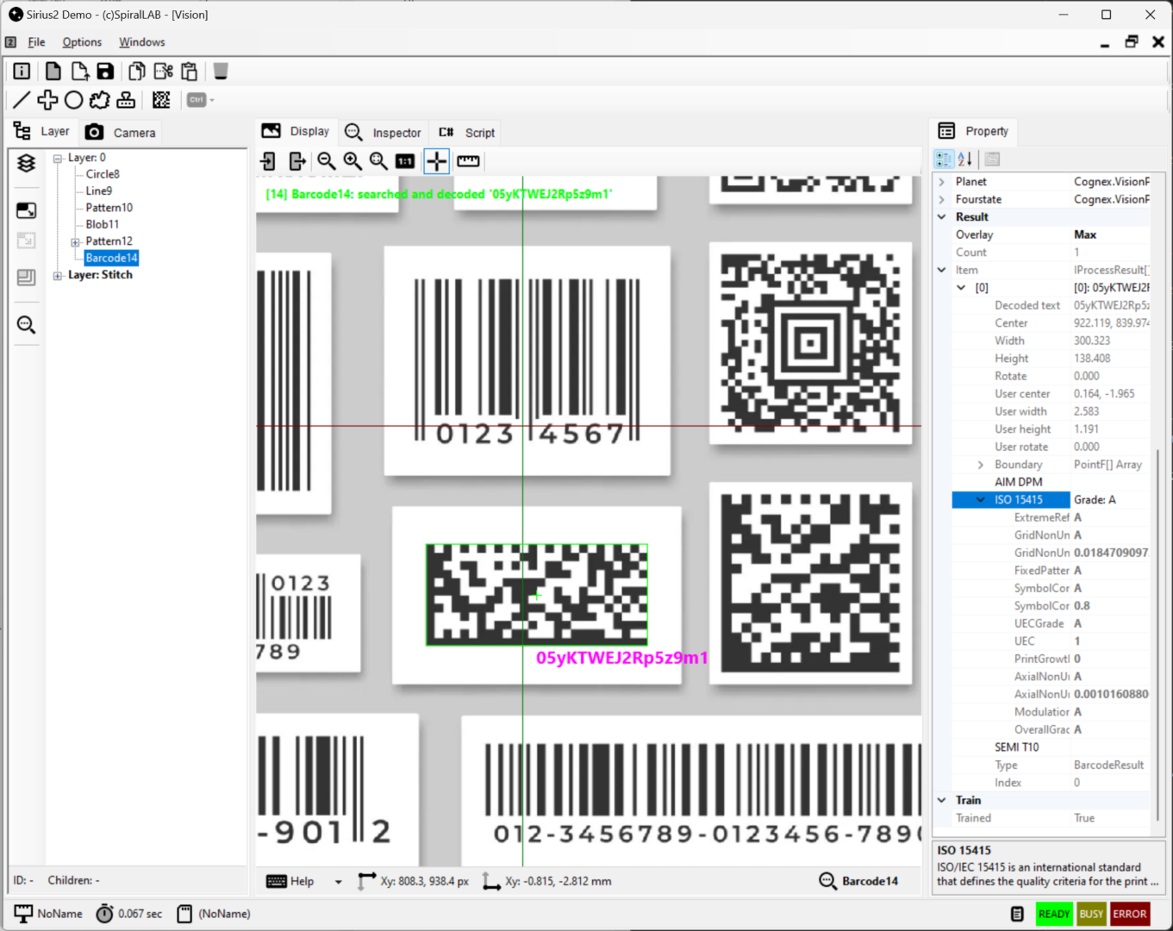Screen dimensions: 1173x931
Task: Click the Help button
Action: point(291,881)
